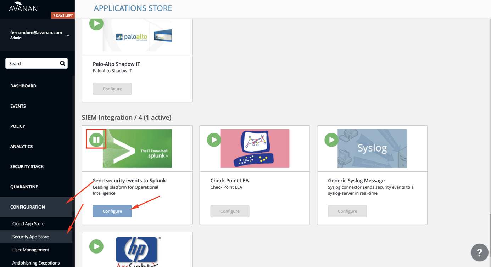
Task: Click the Avanan logo
Action: click(x=23, y=7)
